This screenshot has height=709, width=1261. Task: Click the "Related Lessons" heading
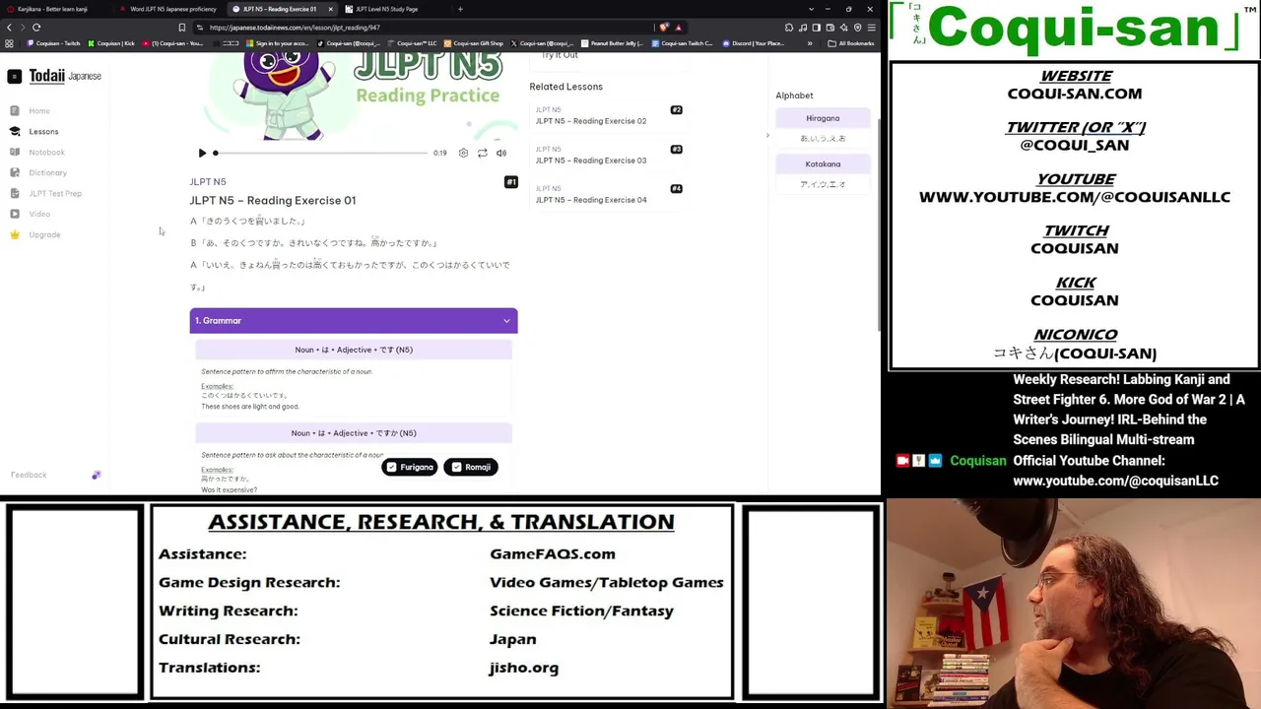click(x=565, y=87)
